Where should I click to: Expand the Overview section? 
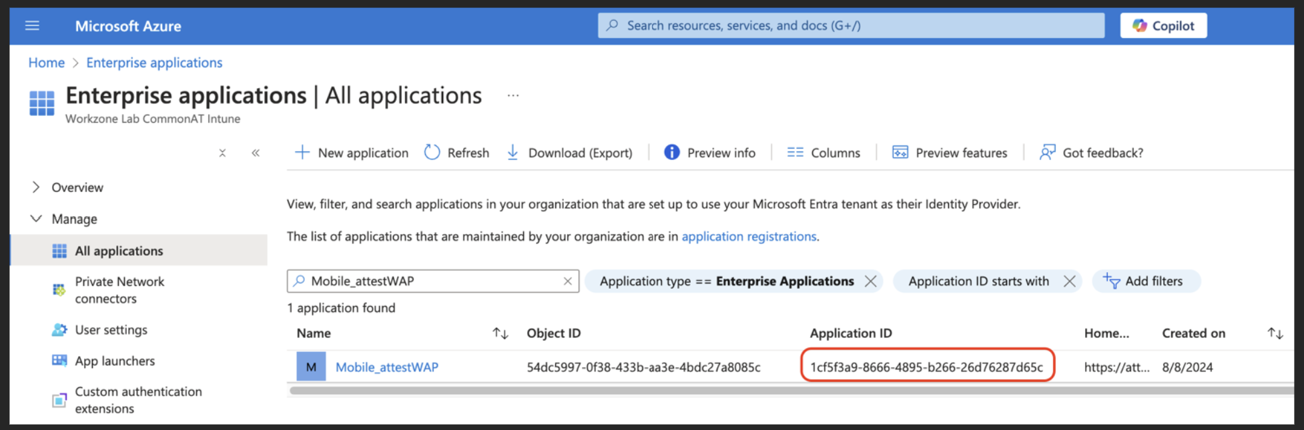pos(36,187)
